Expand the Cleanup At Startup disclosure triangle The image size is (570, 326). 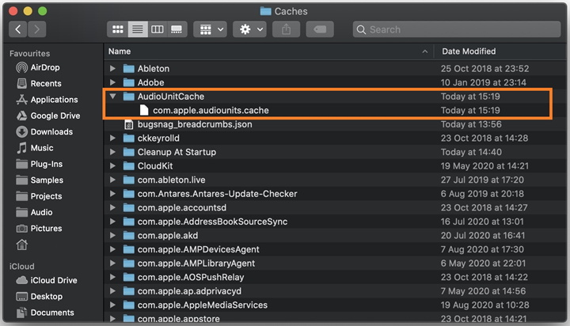click(x=112, y=152)
